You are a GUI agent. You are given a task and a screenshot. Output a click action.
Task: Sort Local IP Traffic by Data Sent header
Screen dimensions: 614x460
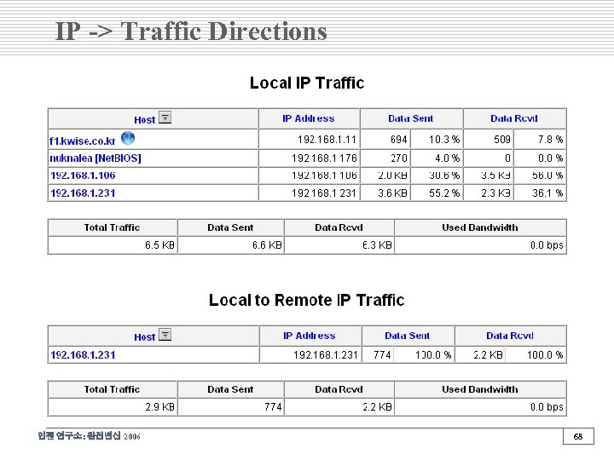411,118
